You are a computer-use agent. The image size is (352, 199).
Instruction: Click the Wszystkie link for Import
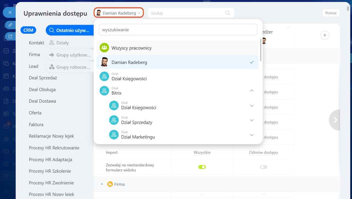click(x=202, y=152)
